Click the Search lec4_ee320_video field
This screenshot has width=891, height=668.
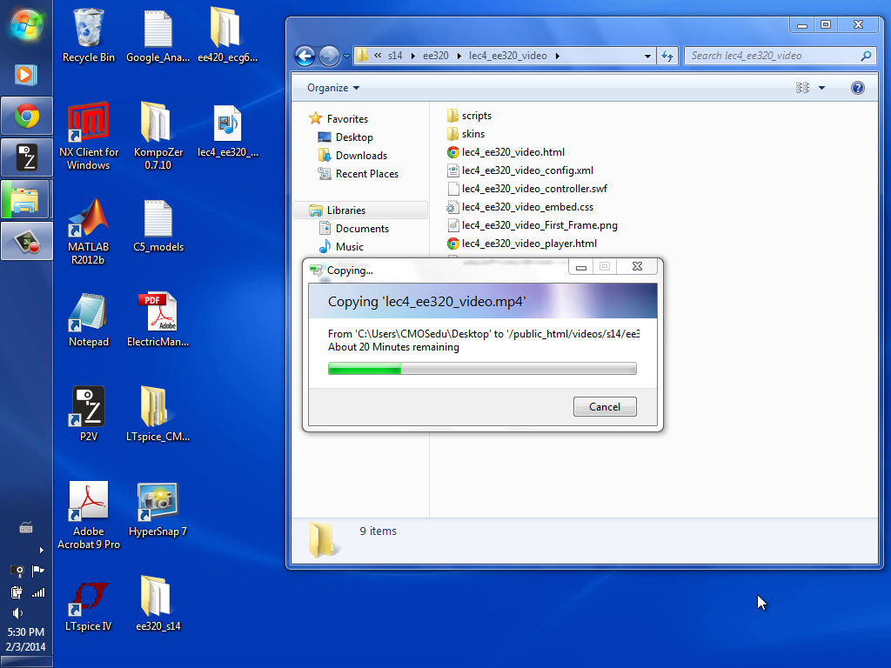(x=780, y=56)
